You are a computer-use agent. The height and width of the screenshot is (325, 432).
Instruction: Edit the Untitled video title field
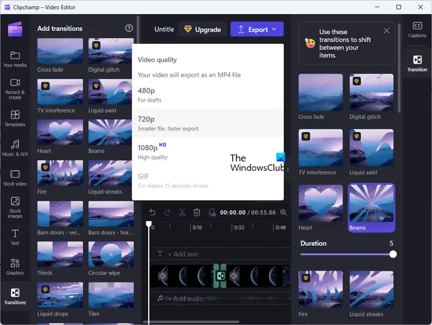point(164,29)
